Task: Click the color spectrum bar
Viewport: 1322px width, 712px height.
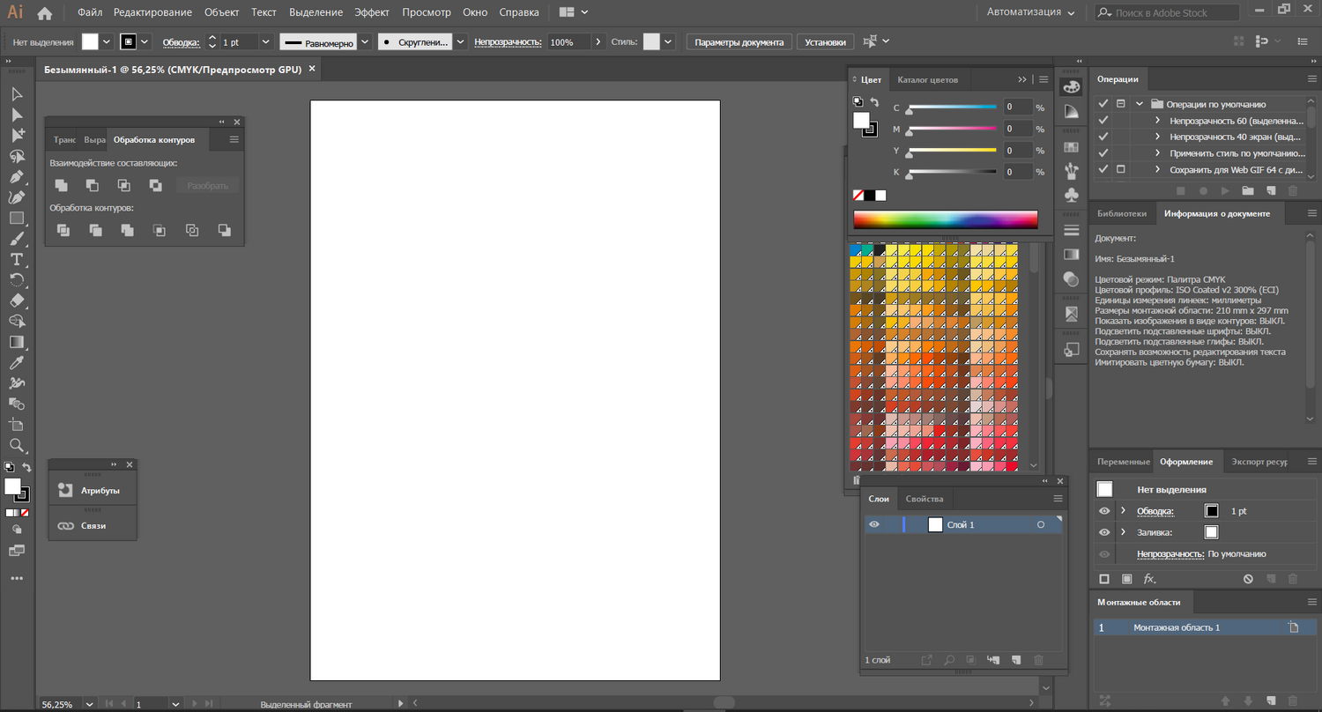Action: [x=945, y=219]
